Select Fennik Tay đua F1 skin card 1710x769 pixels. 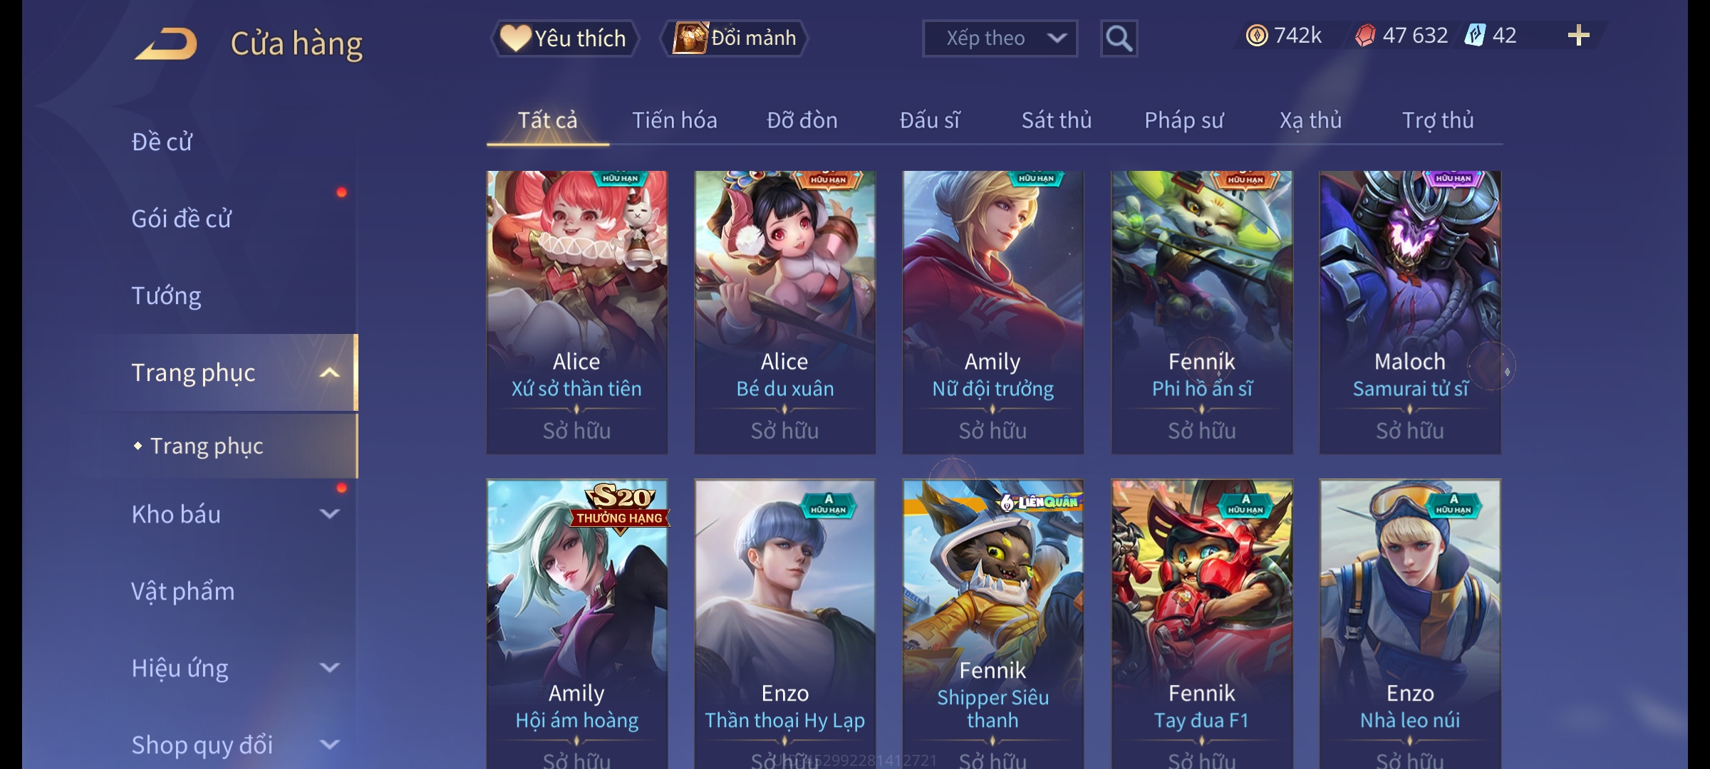[1202, 624]
